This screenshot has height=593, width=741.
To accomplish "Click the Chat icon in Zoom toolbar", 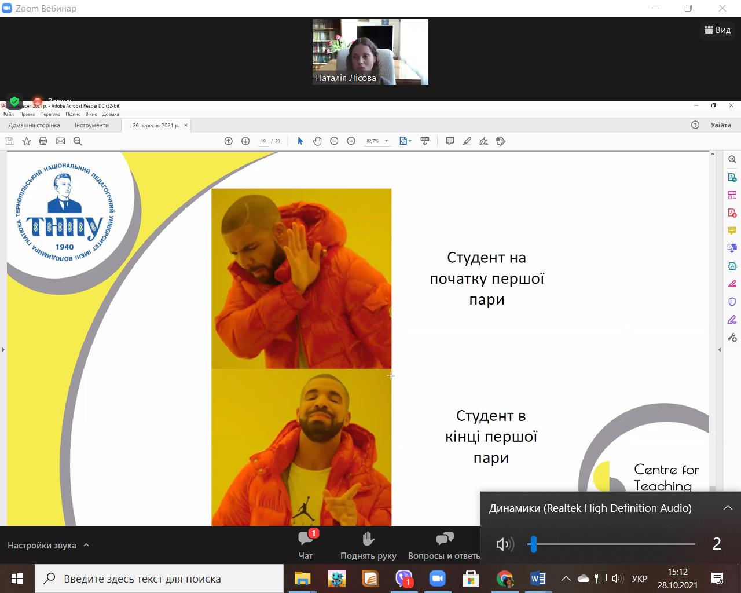I will click(306, 545).
